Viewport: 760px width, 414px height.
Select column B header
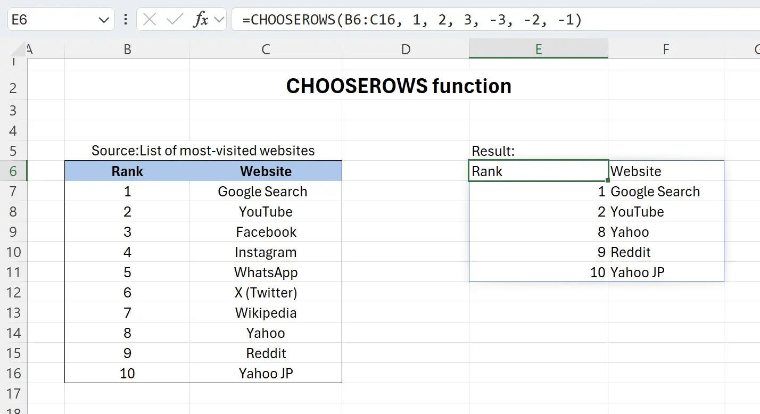tap(127, 48)
